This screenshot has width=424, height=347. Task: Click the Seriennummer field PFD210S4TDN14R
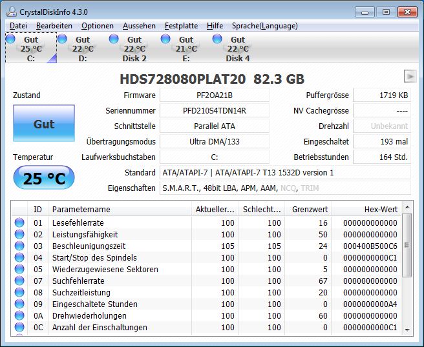click(215, 111)
